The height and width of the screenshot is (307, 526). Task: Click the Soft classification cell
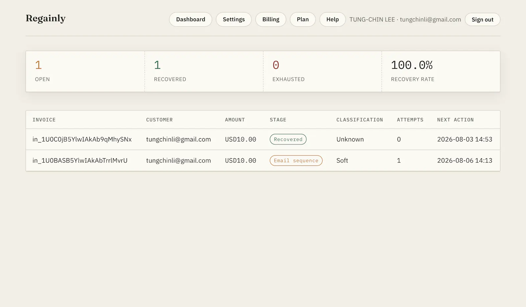[x=342, y=161]
